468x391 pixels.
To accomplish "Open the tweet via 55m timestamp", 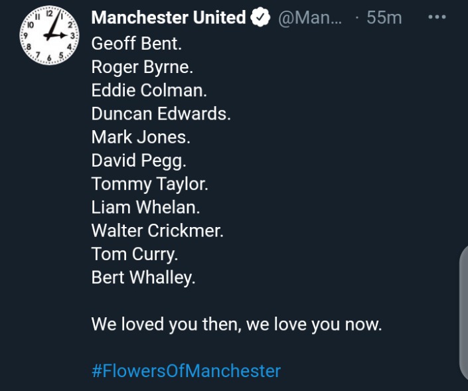I will pyautogui.click(x=384, y=18).
